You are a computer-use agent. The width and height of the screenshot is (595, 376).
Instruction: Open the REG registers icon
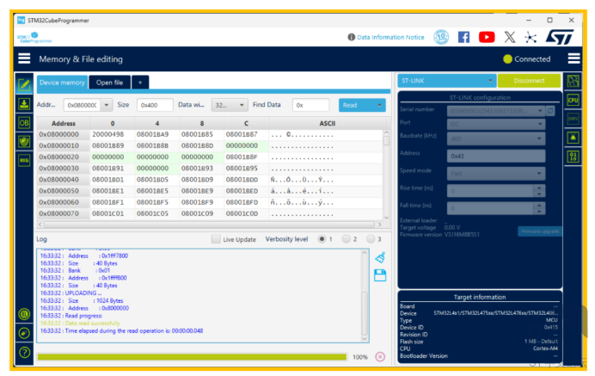[24, 160]
